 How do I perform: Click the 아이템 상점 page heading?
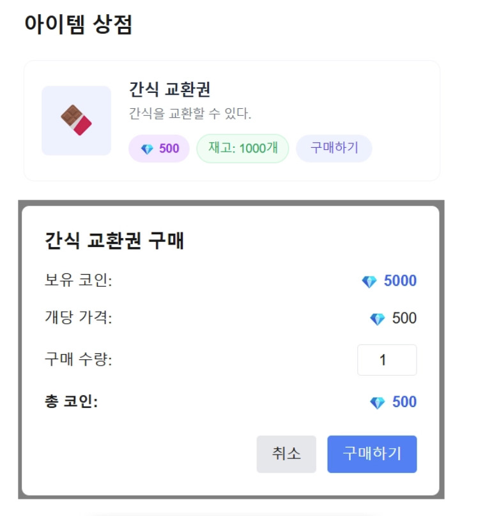click(79, 24)
